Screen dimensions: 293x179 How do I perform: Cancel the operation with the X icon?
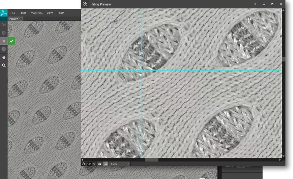(4, 41)
